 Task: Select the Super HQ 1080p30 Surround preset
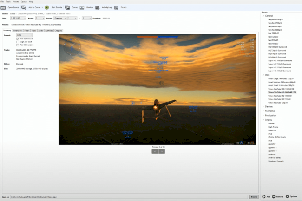[x=280, y=61]
